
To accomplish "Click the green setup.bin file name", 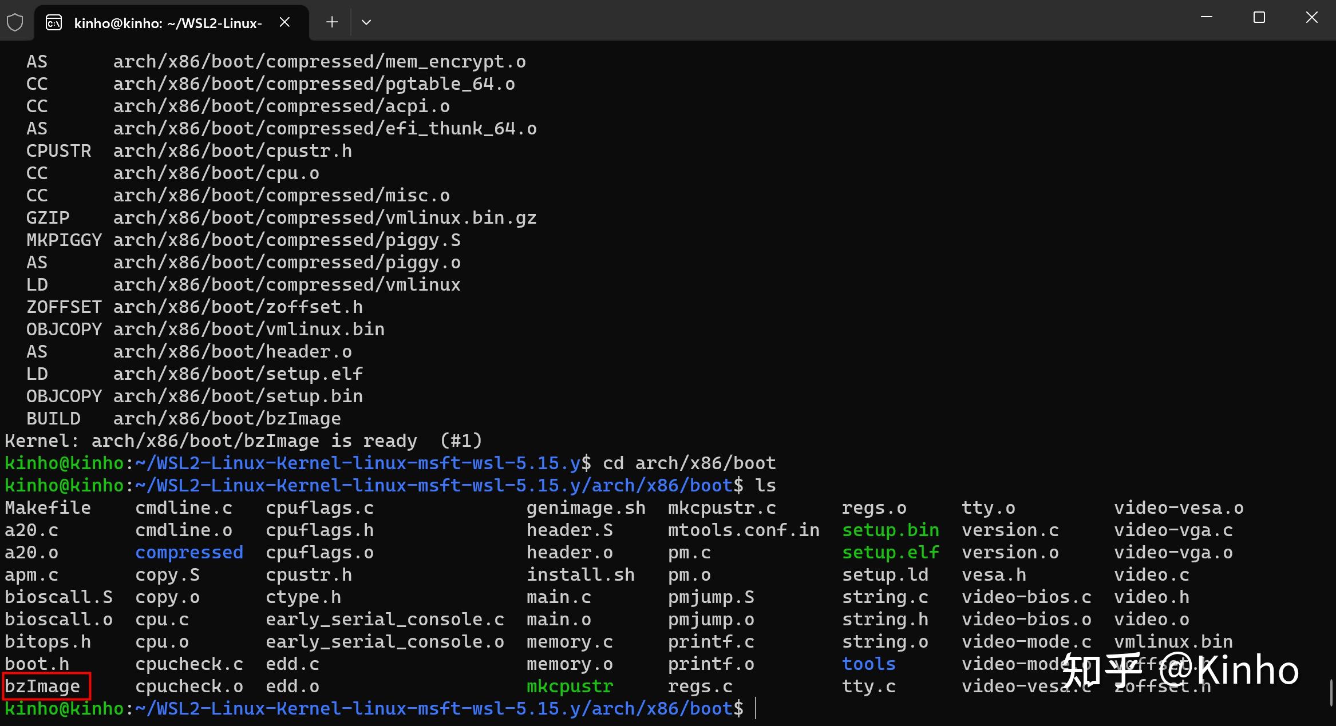I will 890,530.
